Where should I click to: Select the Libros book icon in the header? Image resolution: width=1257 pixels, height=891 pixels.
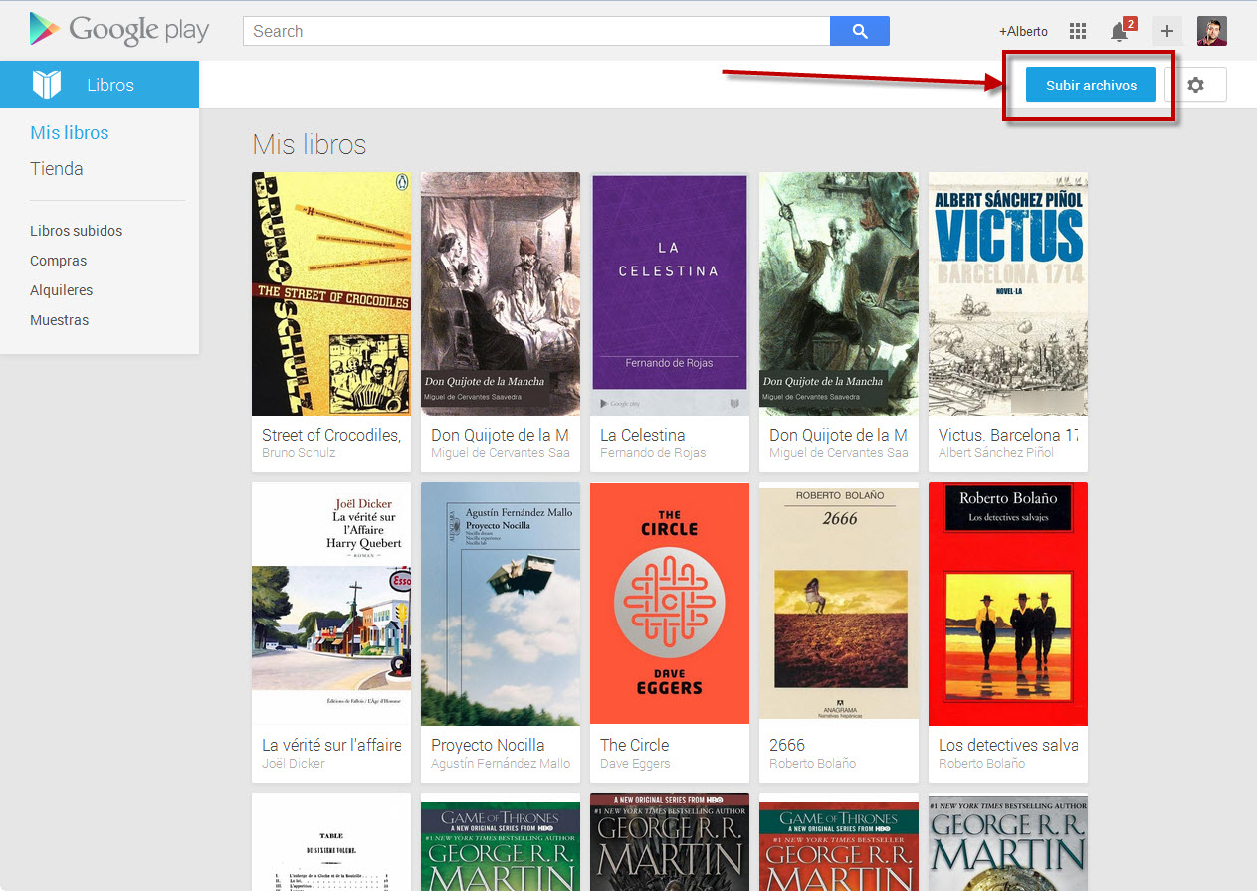[x=46, y=85]
